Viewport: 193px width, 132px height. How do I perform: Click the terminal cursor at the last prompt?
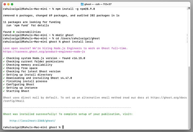(63, 127)
